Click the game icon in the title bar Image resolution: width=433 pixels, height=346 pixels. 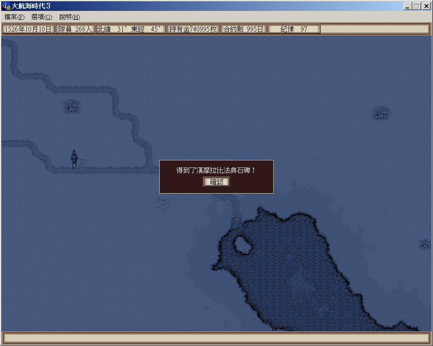(6, 6)
